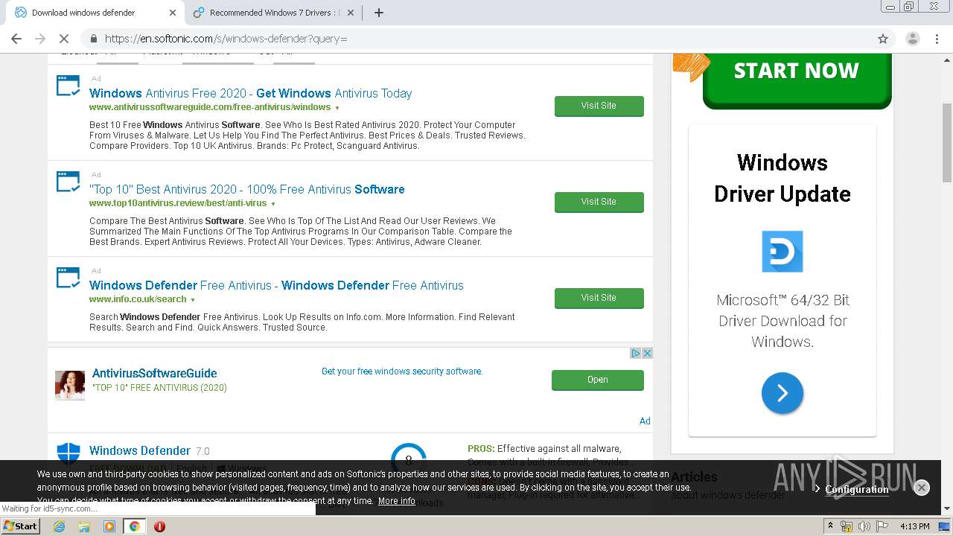Bookmark this page with the star icon
Viewport: 953px width, 536px height.
[883, 39]
